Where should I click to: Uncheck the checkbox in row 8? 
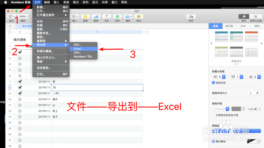pos(20,87)
